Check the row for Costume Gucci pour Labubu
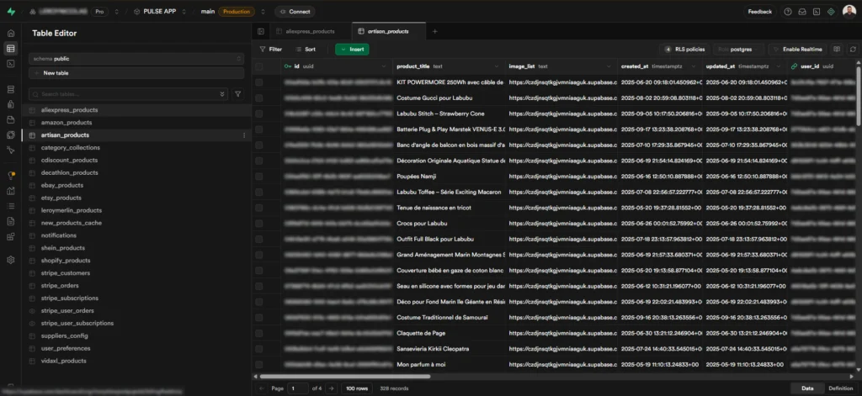 click(x=259, y=98)
